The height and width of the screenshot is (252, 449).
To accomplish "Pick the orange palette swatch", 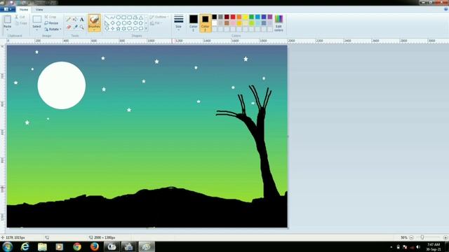I will (x=239, y=17).
